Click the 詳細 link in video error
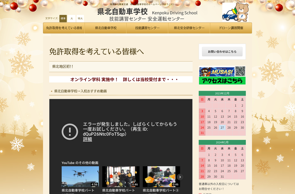This screenshot has width=295, height=194. (x=88, y=139)
